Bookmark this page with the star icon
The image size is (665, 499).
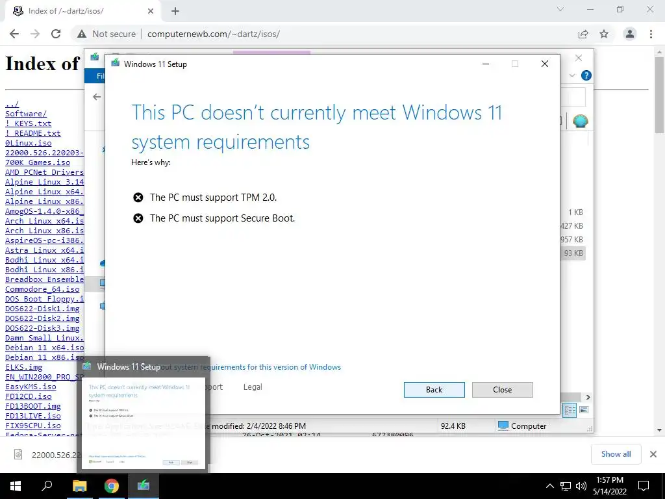pos(604,34)
